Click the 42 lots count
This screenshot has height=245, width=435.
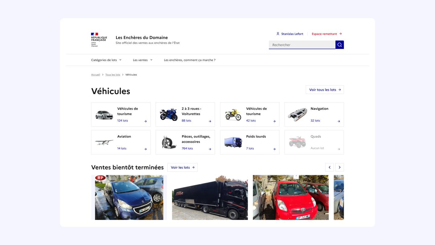point(251,121)
